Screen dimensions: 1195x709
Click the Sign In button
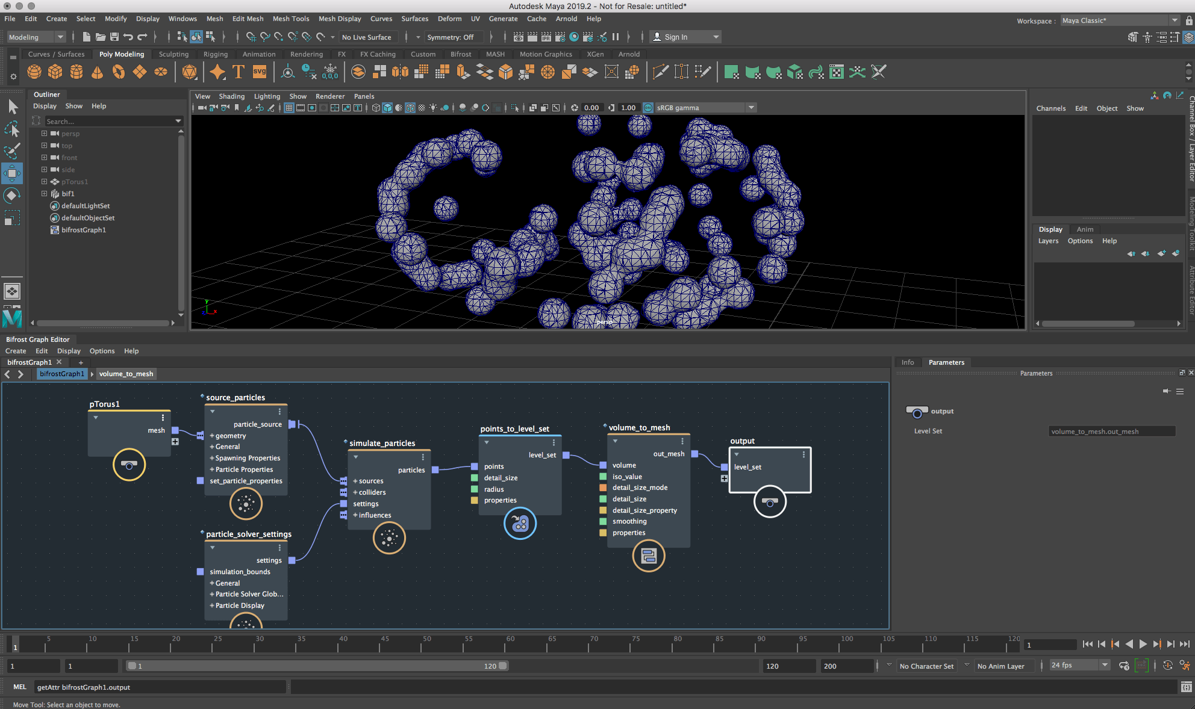click(678, 37)
